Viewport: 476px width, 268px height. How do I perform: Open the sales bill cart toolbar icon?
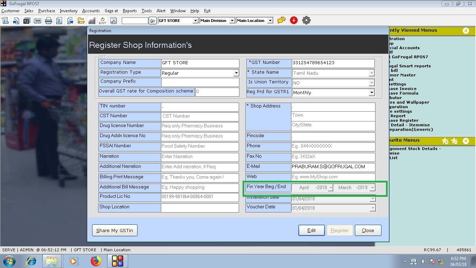pos(16,21)
